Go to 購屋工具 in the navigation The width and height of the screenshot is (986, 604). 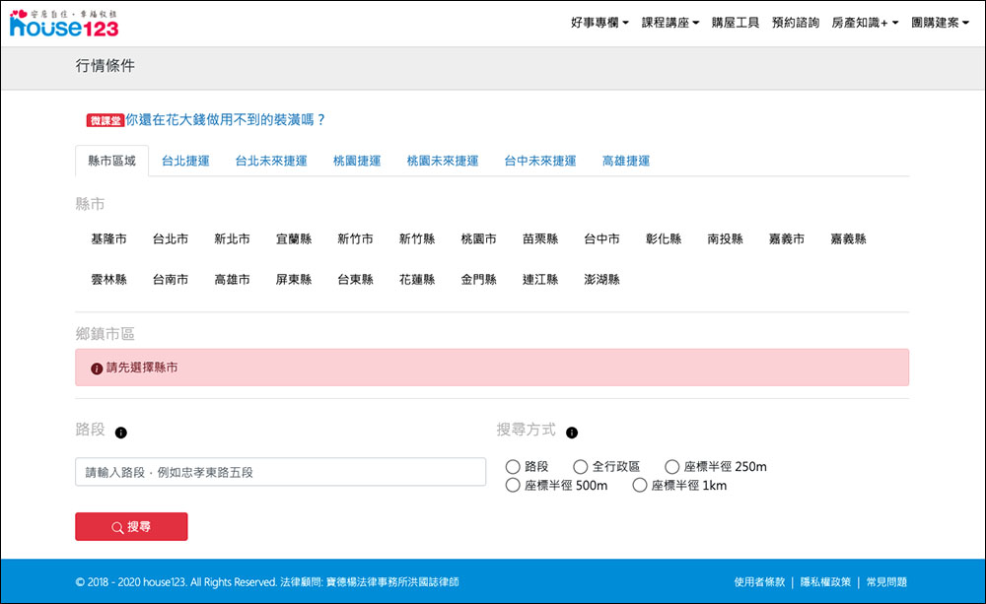point(736,23)
